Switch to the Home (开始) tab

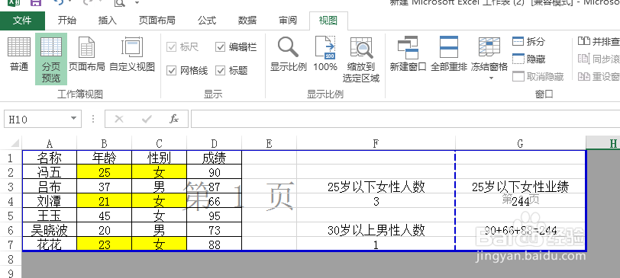tap(67, 21)
